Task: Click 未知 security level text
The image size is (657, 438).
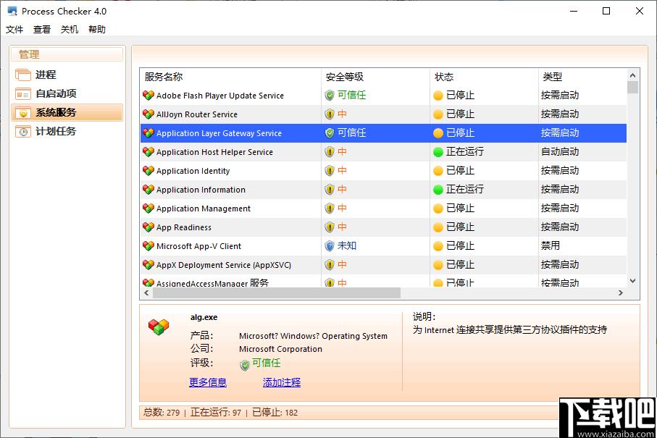Action: click(x=347, y=246)
